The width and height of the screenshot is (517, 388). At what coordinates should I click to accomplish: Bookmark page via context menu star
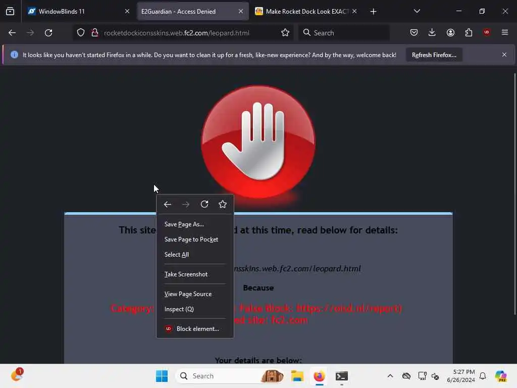tap(223, 205)
